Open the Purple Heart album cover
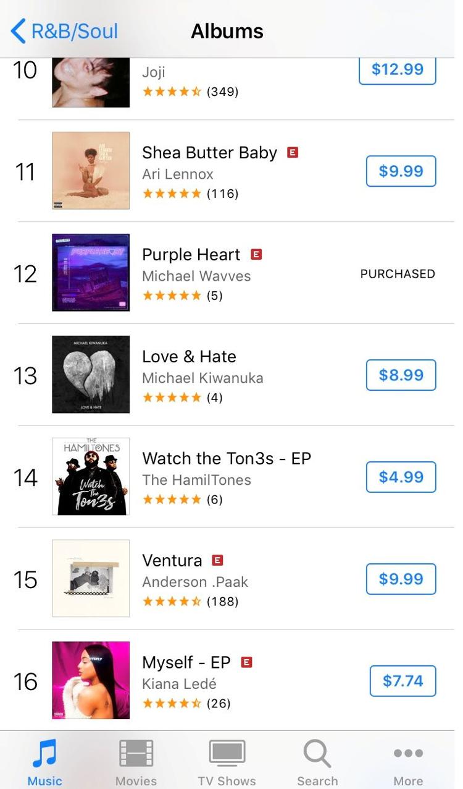The height and width of the screenshot is (789, 463). click(91, 273)
